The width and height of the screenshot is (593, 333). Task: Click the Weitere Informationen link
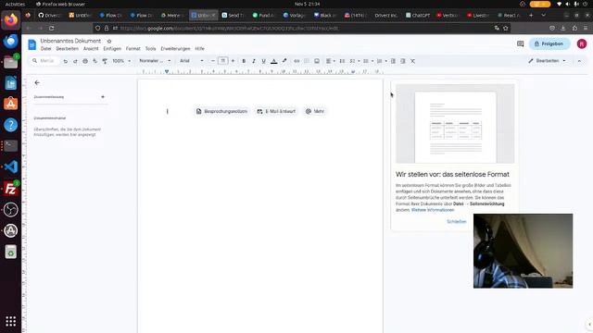point(433,210)
